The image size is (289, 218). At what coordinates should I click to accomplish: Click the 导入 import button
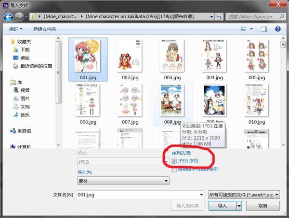223,206
